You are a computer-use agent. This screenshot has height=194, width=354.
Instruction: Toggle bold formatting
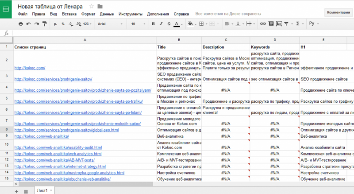tap(153, 23)
